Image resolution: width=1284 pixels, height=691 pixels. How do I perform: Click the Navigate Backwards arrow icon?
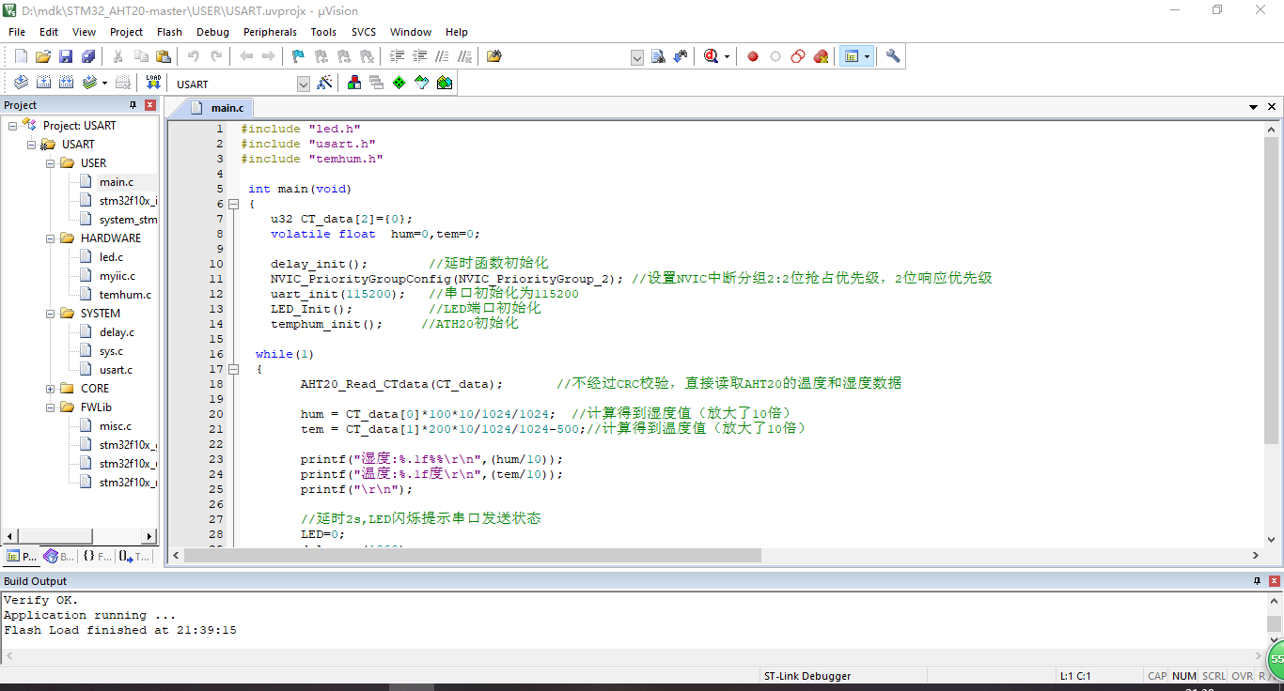pos(246,56)
